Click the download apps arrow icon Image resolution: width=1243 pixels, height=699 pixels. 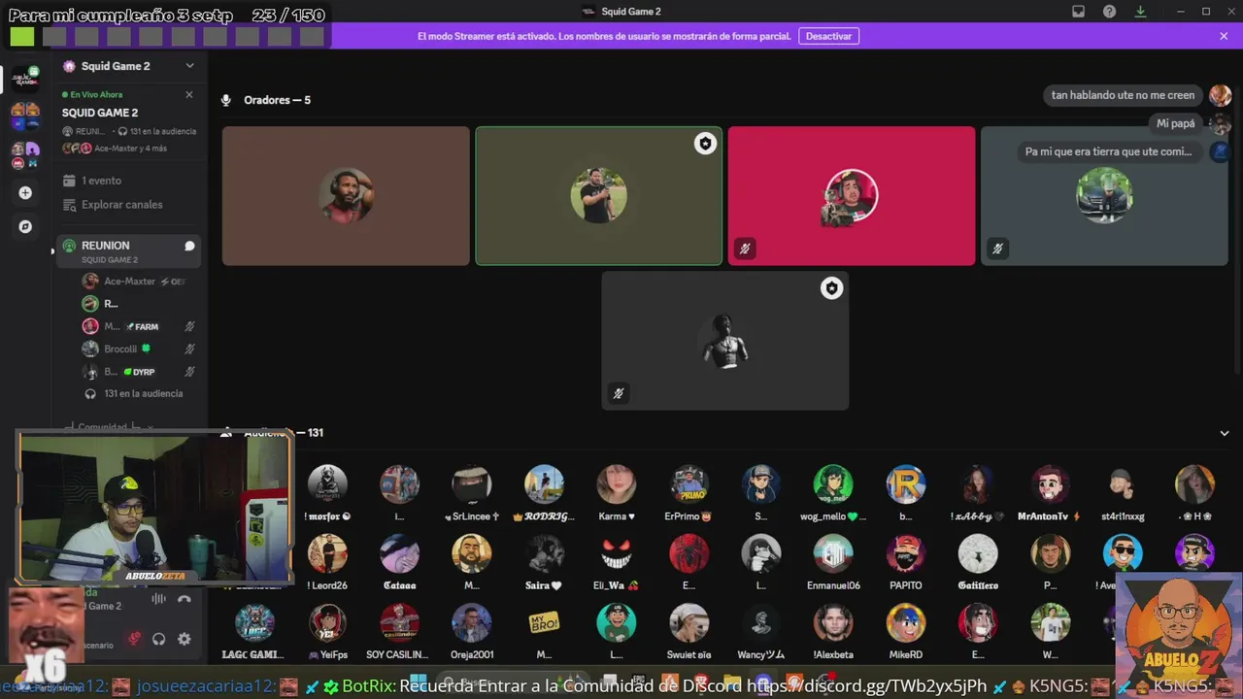pyautogui.click(x=1140, y=12)
